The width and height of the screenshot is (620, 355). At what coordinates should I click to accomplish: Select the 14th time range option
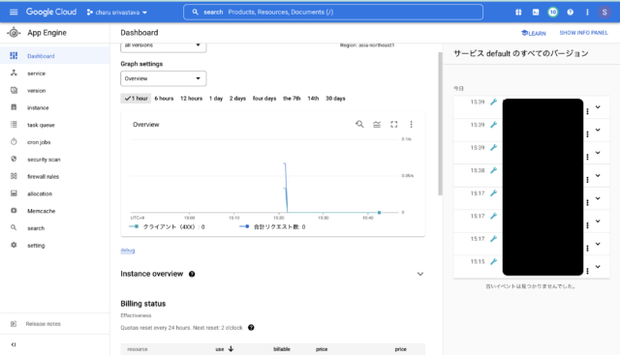click(x=313, y=99)
